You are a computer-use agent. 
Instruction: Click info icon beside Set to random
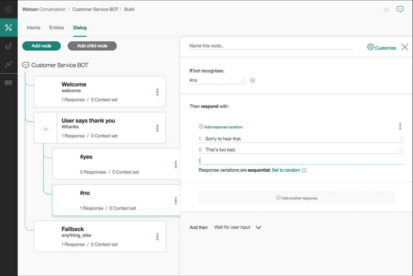click(304, 170)
